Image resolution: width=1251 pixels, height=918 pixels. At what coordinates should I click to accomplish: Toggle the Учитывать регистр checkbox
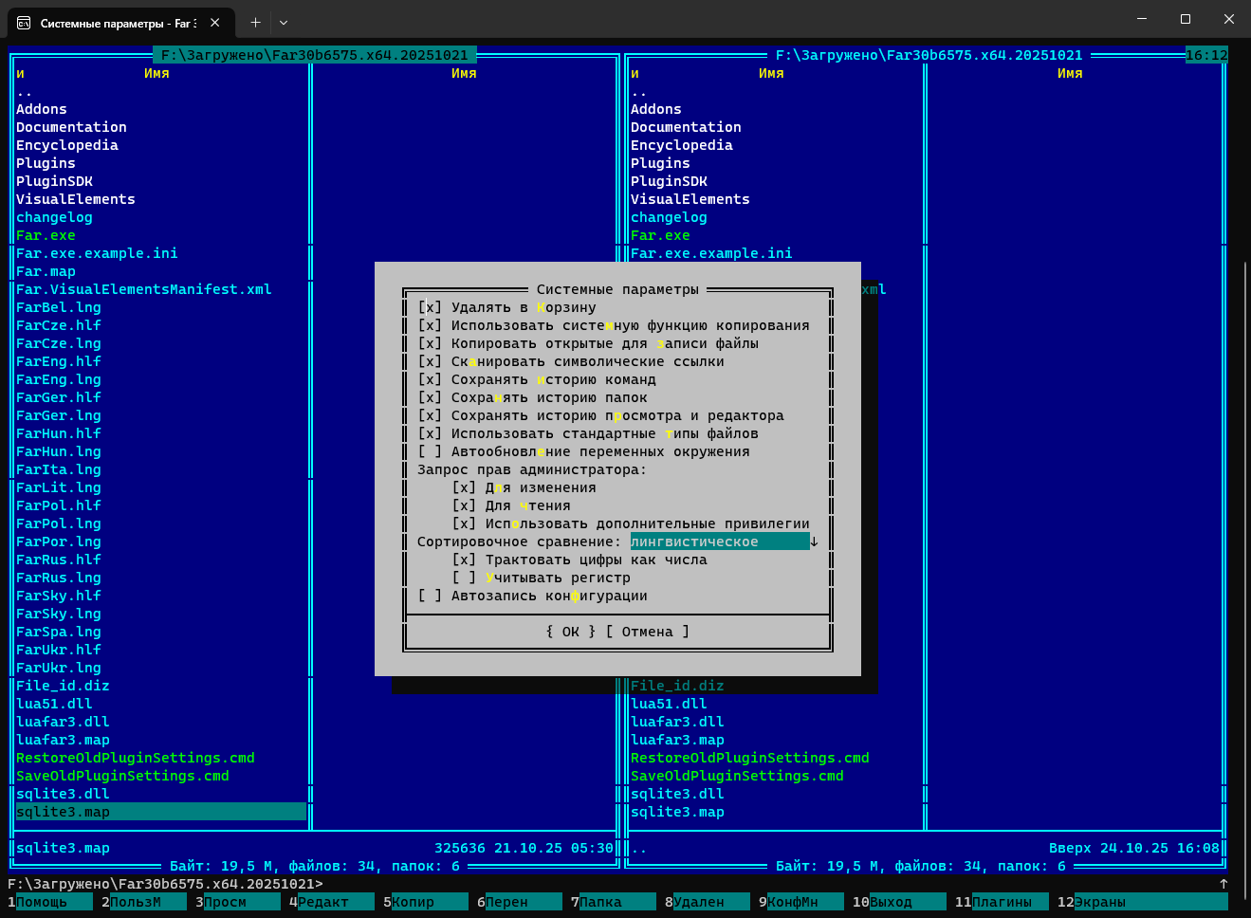point(464,578)
